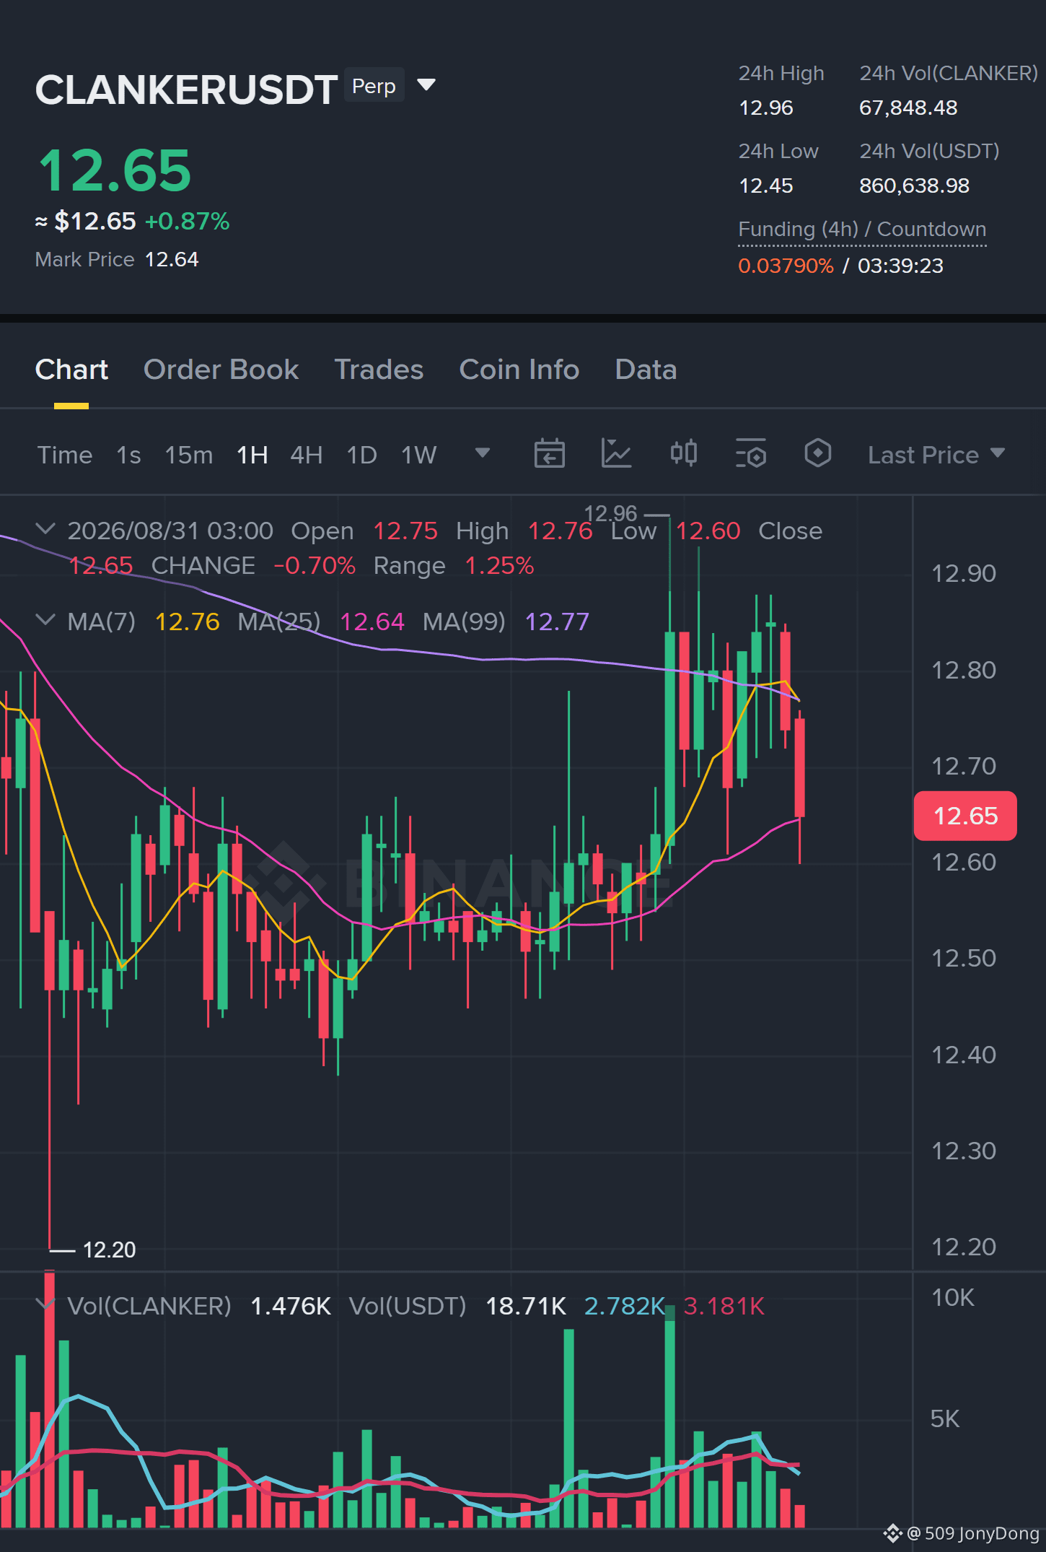Click the Mark Price 12.64 text
This screenshot has width=1046, height=1552.
(117, 260)
